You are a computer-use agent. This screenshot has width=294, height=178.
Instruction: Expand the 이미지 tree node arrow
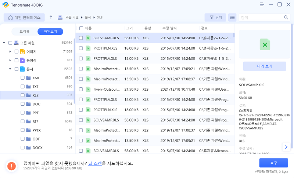click(x=10, y=51)
